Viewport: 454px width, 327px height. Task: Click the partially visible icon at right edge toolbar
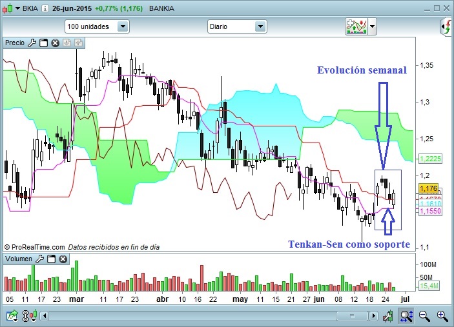tap(447, 27)
